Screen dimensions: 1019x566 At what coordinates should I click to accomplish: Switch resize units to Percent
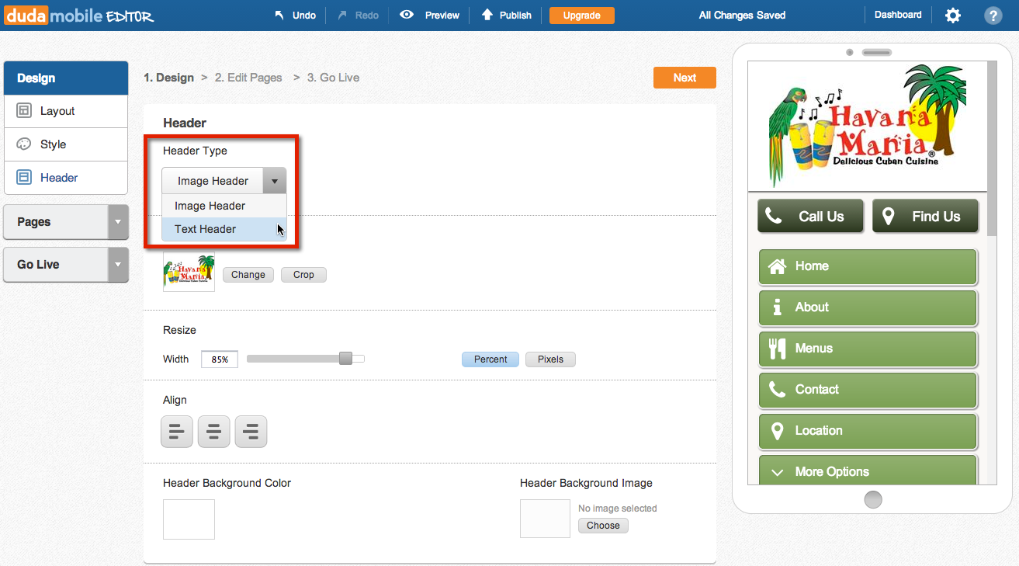pos(490,359)
